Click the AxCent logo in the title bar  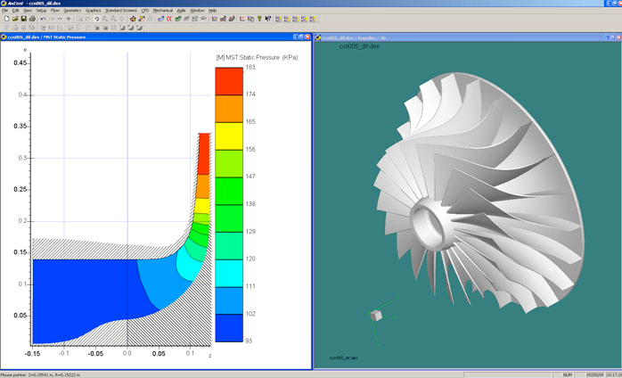[4, 4]
